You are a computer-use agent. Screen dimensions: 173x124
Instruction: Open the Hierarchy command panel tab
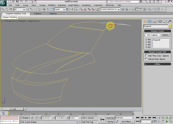[x=155, y=22]
